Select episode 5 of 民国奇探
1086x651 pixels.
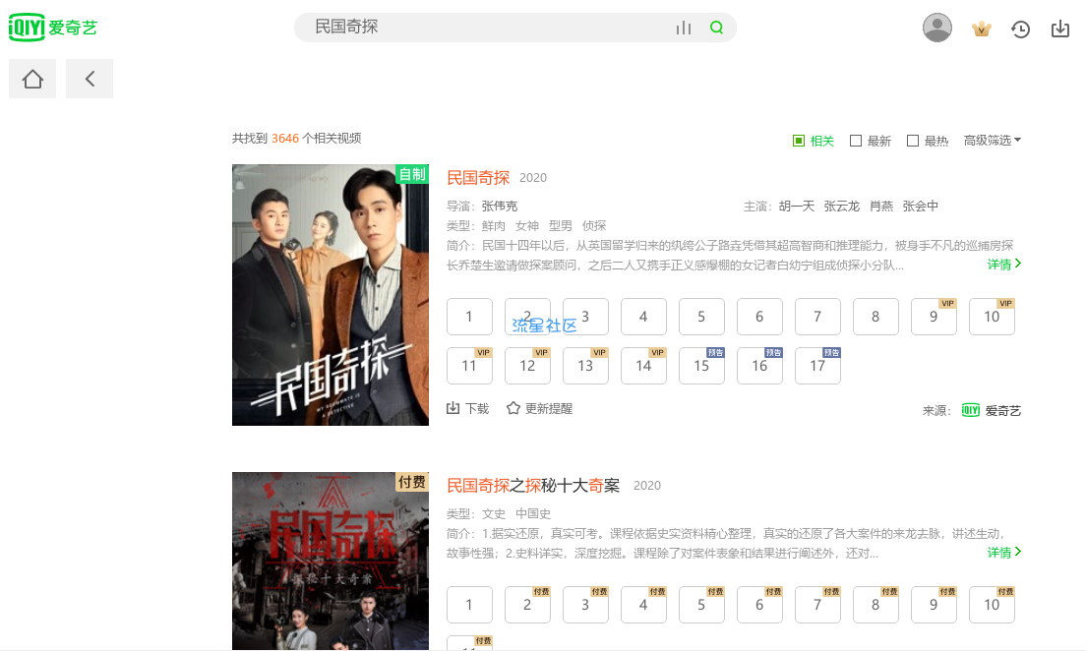701,317
